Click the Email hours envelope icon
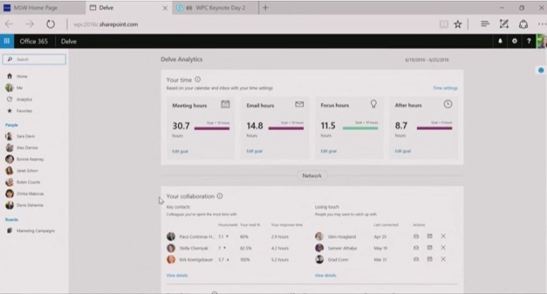Screen dimensions: 547x294 tap(300, 105)
